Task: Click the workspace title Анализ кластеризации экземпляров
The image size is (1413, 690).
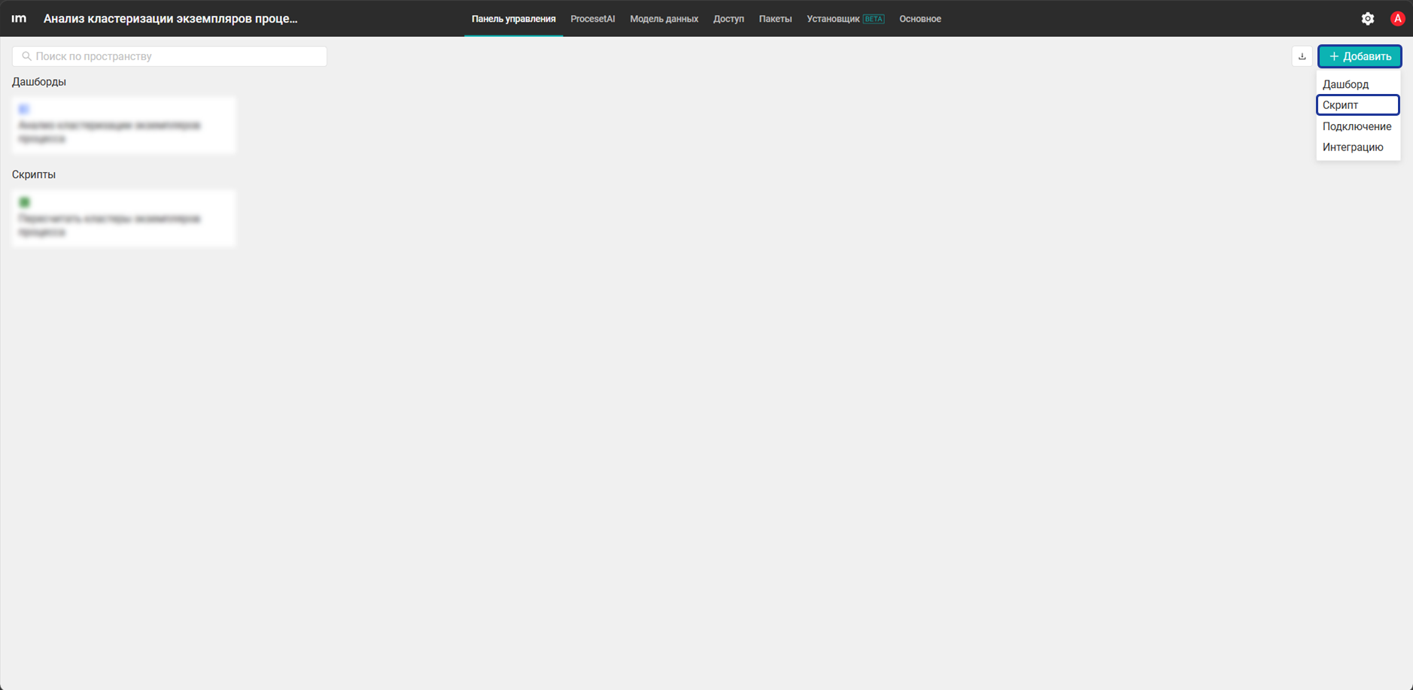Action: click(x=170, y=19)
